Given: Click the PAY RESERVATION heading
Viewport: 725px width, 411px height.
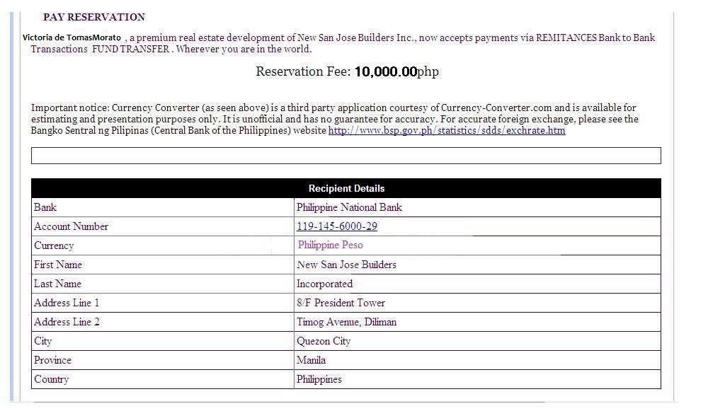Looking at the screenshot, I should click(x=94, y=17).
